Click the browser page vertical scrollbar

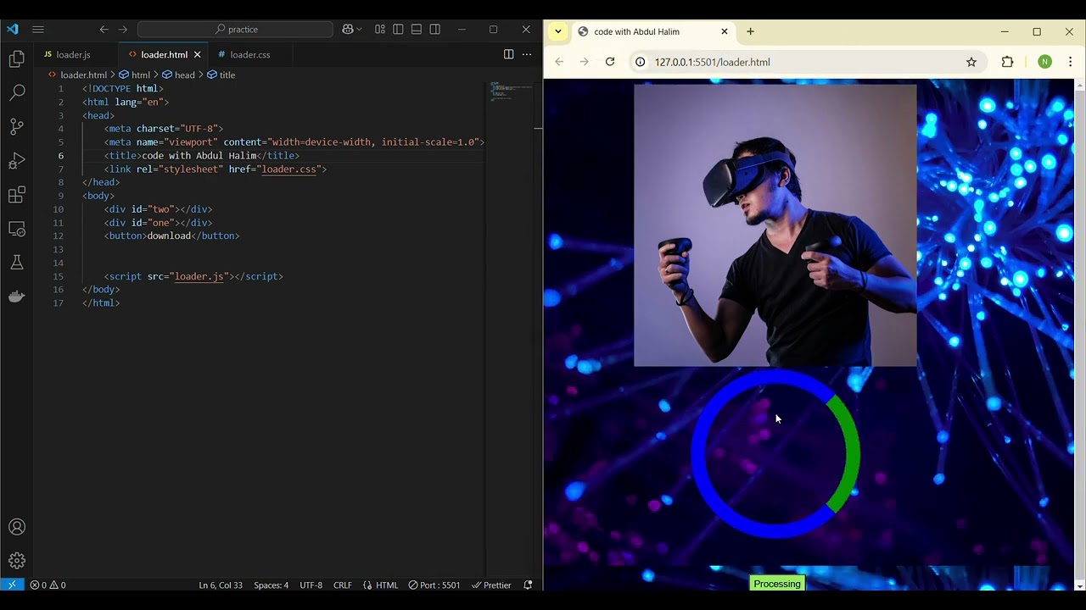1079,335
